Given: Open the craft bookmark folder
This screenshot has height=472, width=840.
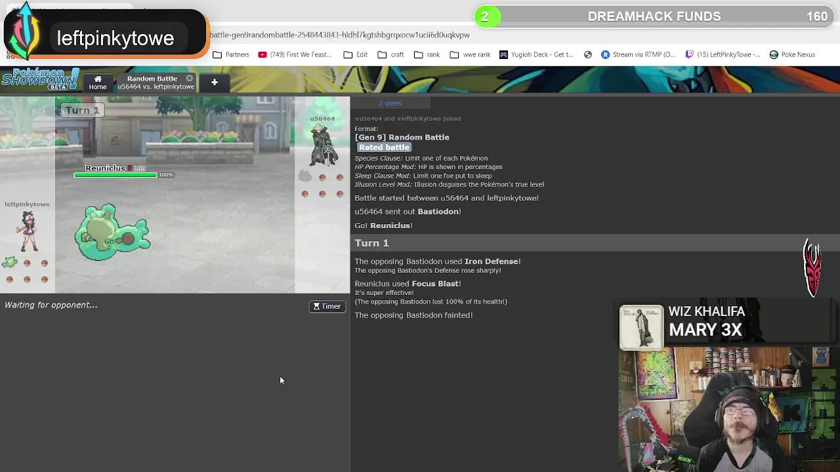Looking at the screenshot, I should [x=391, y=54].
